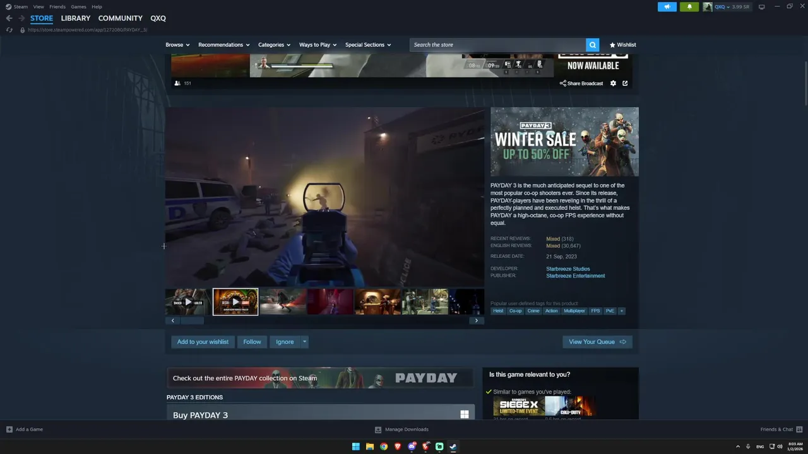Open Windows Start menu
The image size is (808, 454).
coord(356,446)
